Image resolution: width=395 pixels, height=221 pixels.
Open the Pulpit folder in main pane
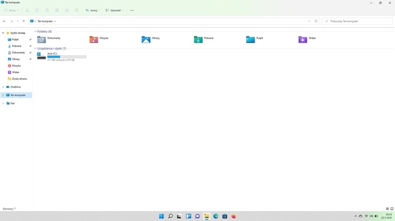(x=255, y=39)
